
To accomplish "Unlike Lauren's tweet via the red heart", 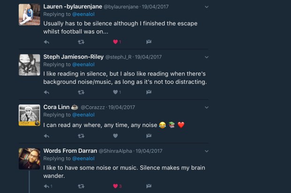I will (x=115, y=42).
